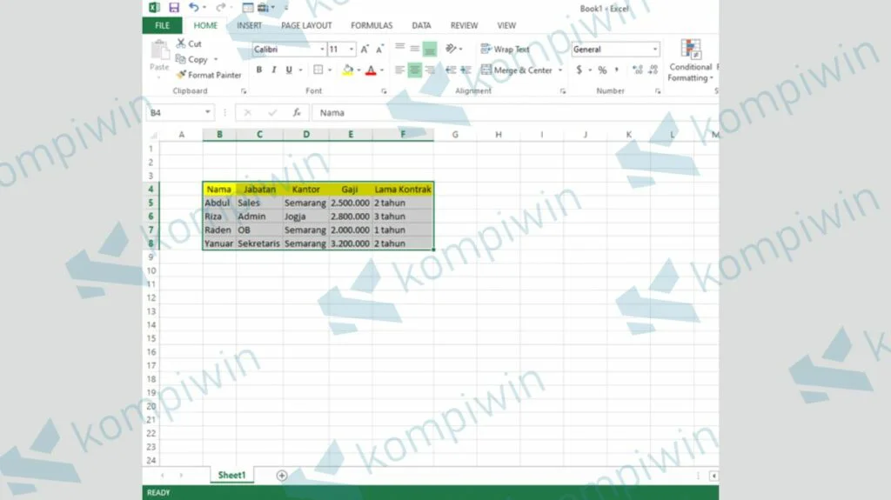891x500 pixels.
Task: Open the General number format dropdown
Action: 654,50
